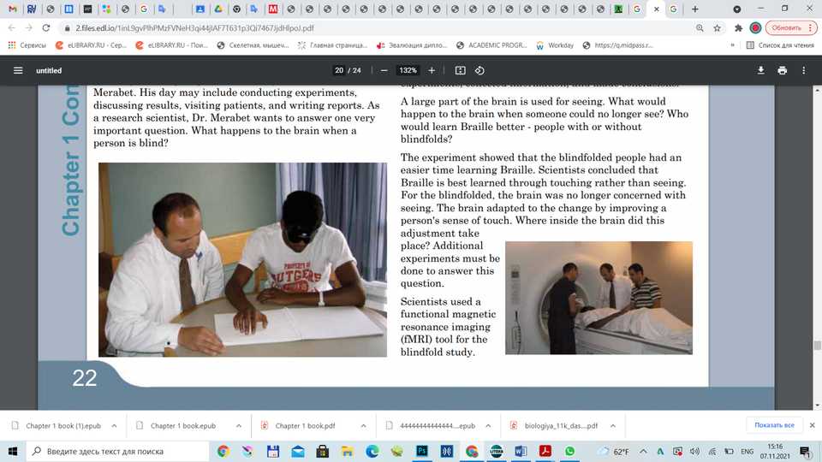The width and height of the screenshot is (822, 462).
Task: Open Microsoft Edge from the taskbar
Action: click(372, 451)
